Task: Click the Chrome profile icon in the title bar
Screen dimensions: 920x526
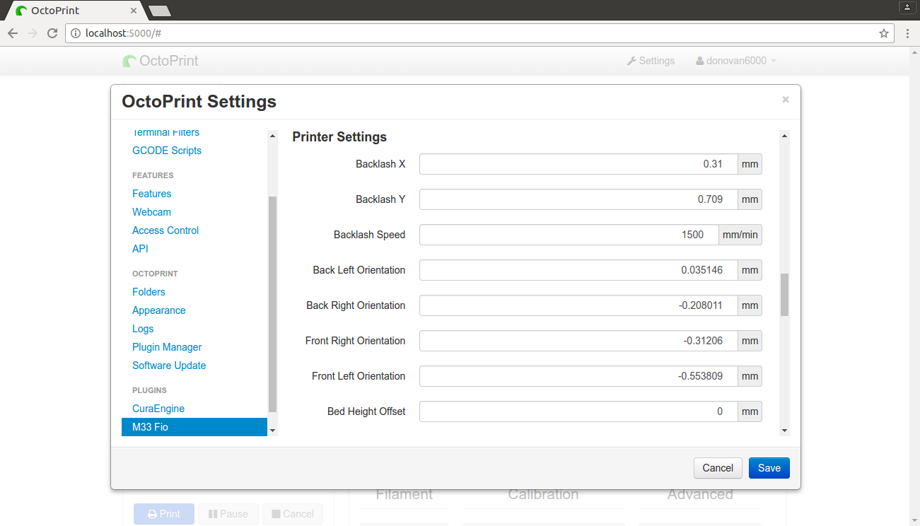Action: click(907, 7)
